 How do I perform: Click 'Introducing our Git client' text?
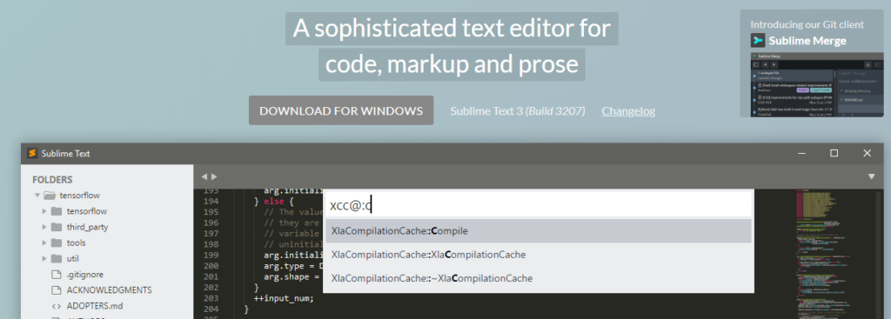(x=807, y=24)
